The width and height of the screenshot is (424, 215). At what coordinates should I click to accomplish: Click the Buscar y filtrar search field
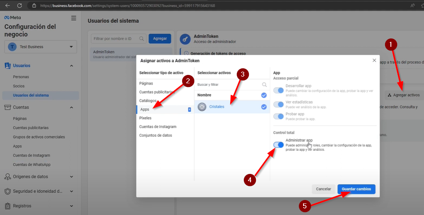pyautogui.click(x=232, y=85)
